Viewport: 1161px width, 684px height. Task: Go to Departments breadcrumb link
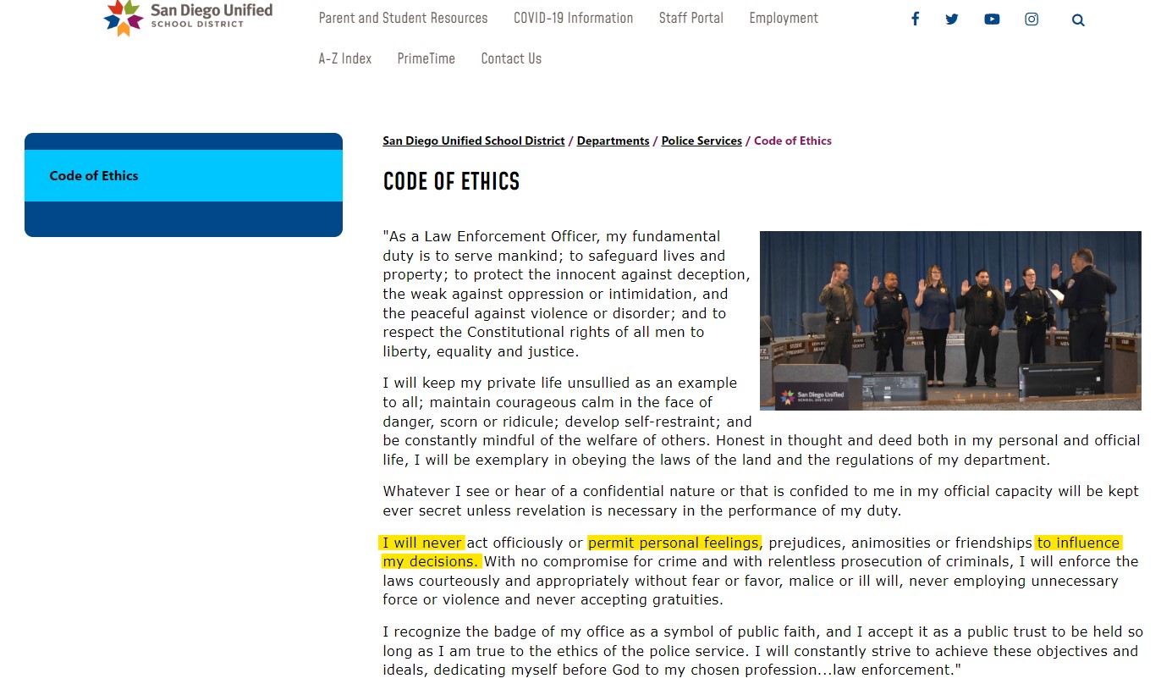[x=613, y=141]
